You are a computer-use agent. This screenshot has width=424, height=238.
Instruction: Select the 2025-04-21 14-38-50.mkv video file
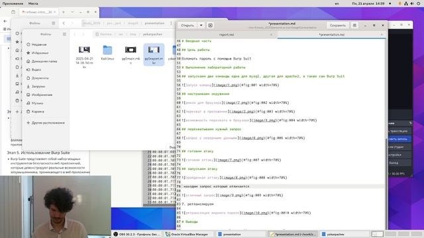[x=84, y=56]
